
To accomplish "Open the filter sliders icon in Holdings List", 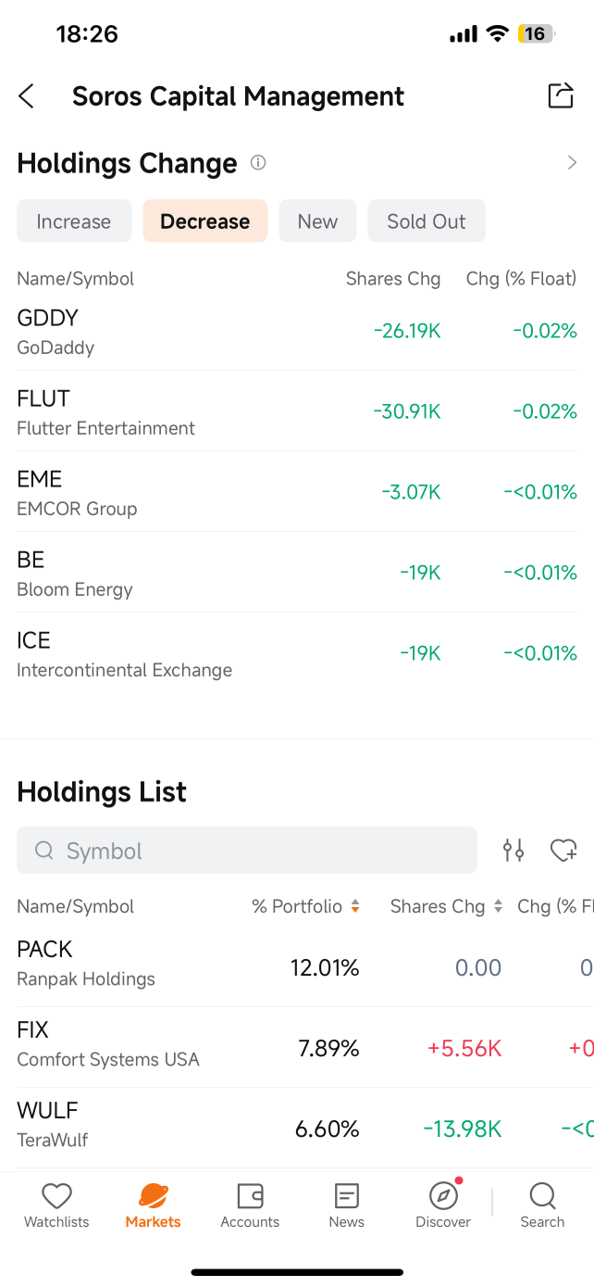I will [514, 850].
